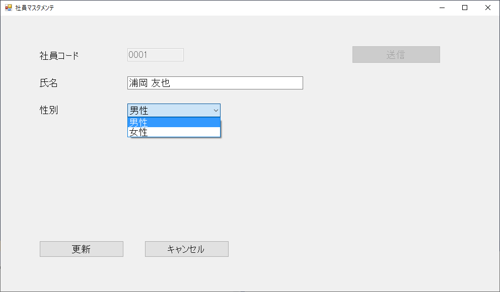Click the disabled 送信 button
The width and height of the screenshot is (500, 292).
pos(396,54)
